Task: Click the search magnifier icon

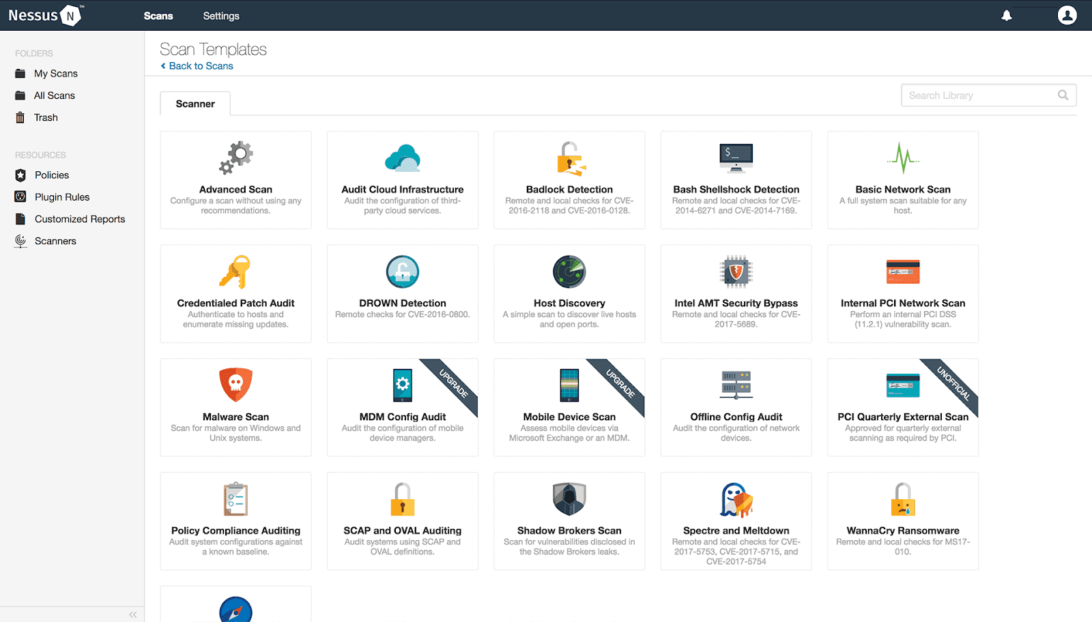Action: click(1063, 95)
